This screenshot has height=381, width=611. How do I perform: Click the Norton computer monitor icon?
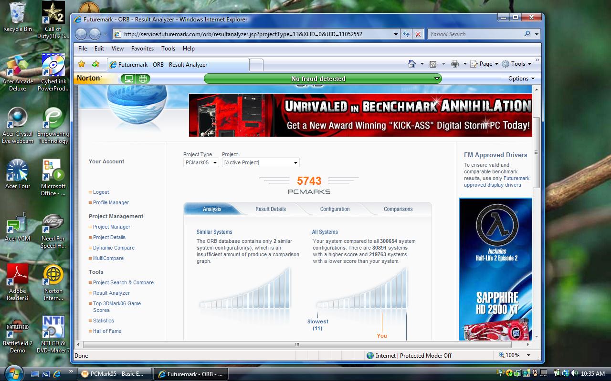coord(128,79)
